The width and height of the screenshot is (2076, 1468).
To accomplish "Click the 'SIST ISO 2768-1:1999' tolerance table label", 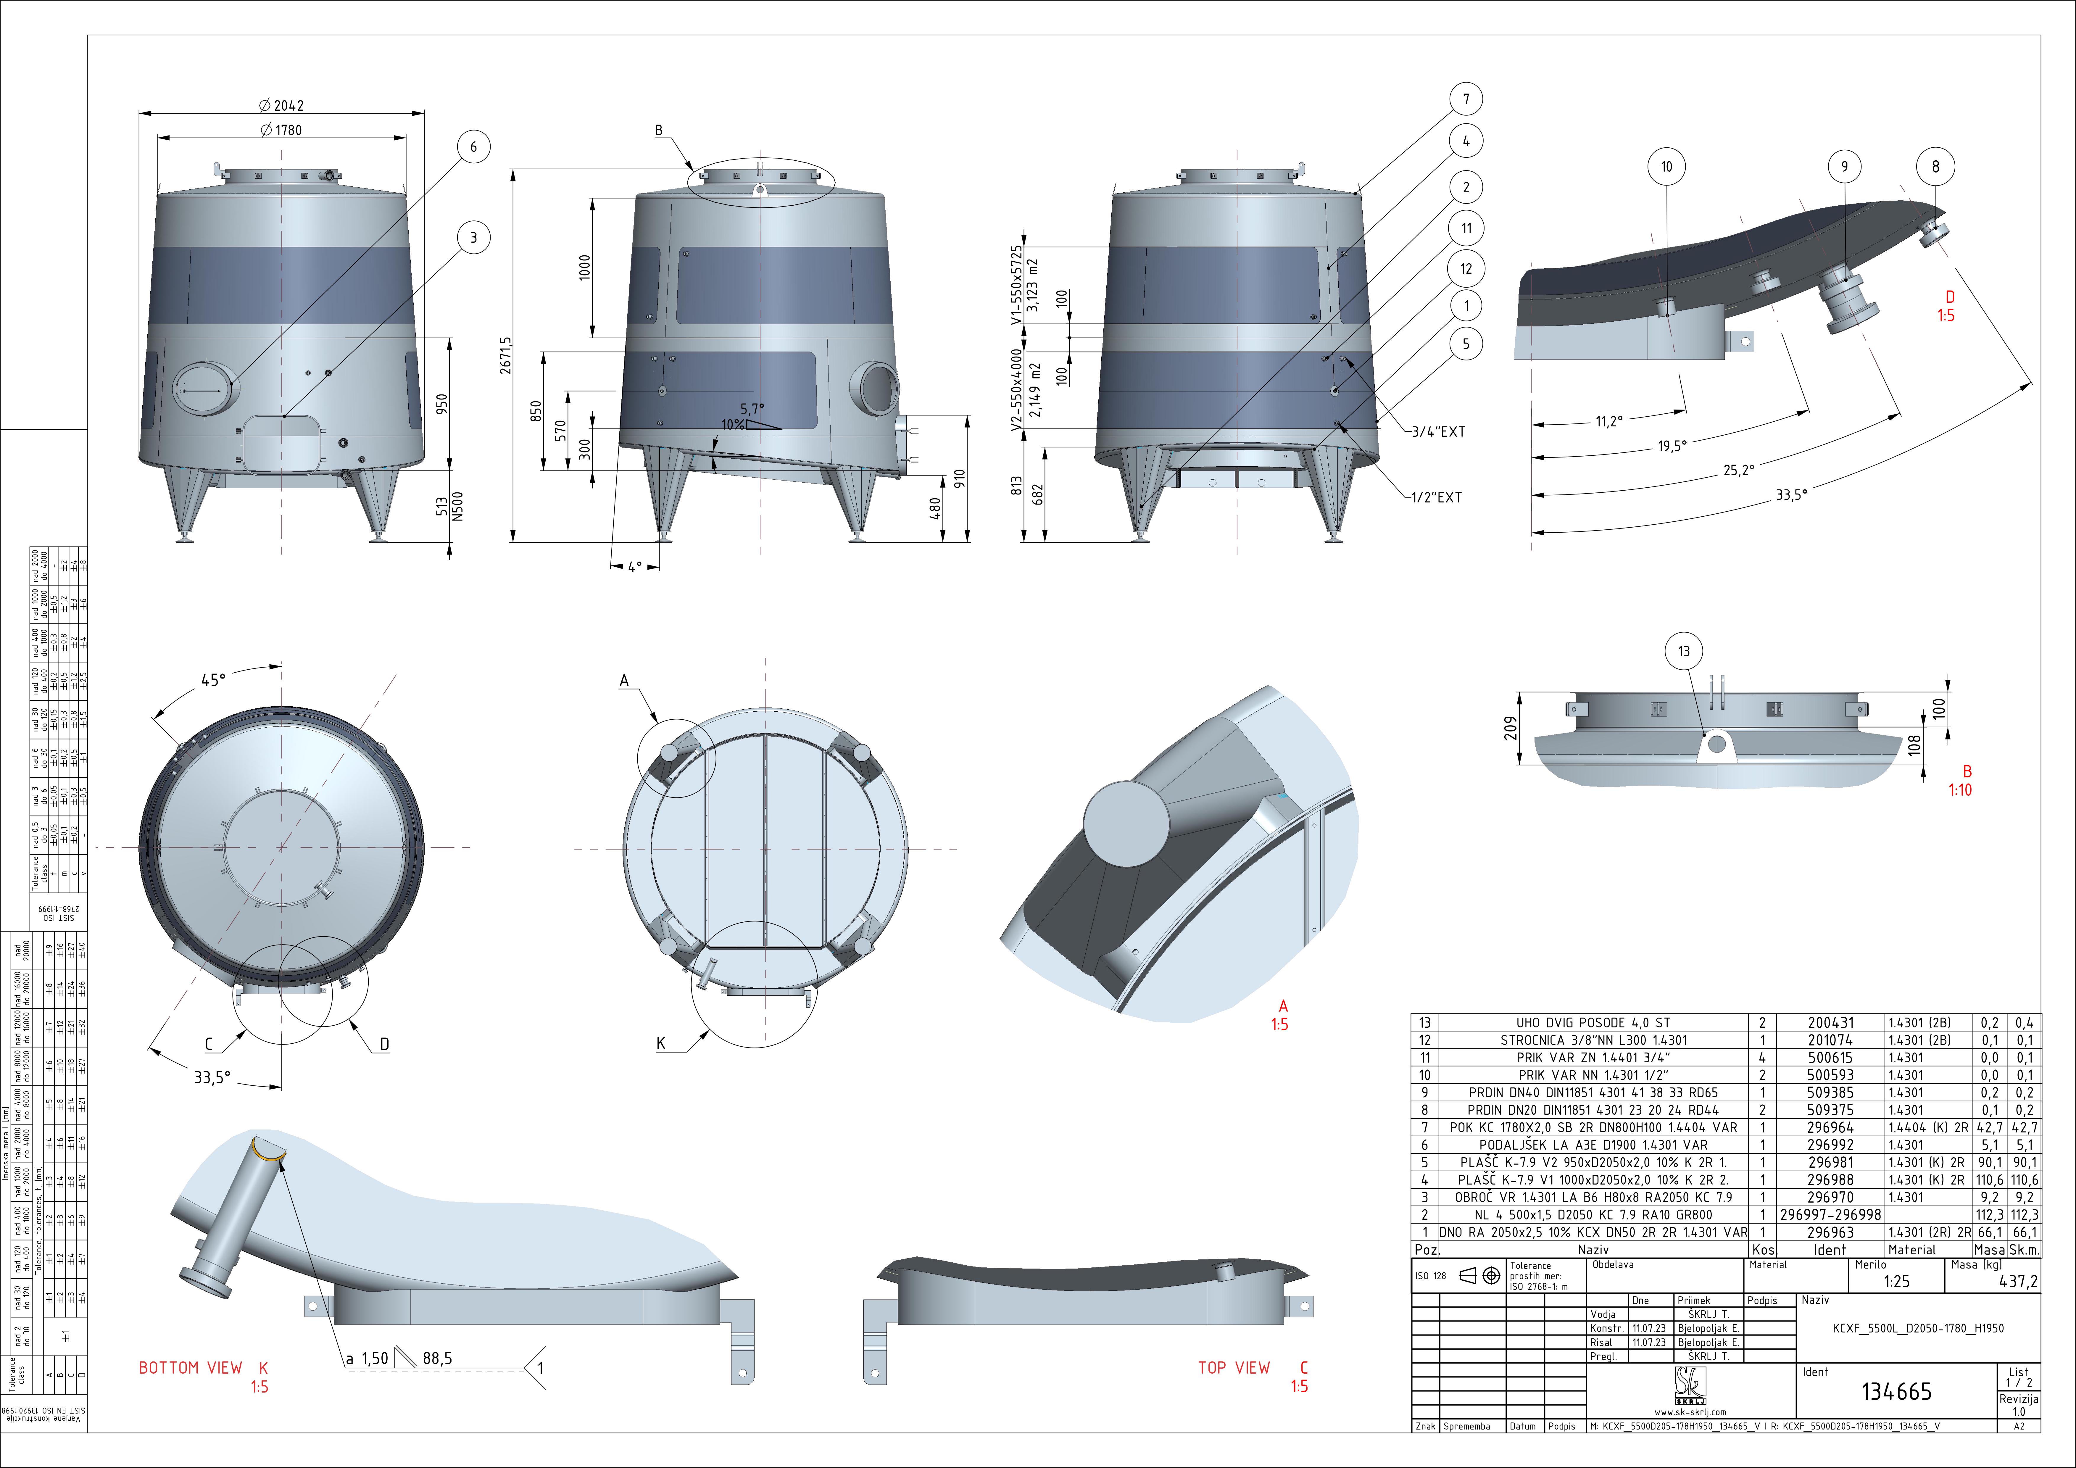I will pyautogui.click(x=59, y=913).
